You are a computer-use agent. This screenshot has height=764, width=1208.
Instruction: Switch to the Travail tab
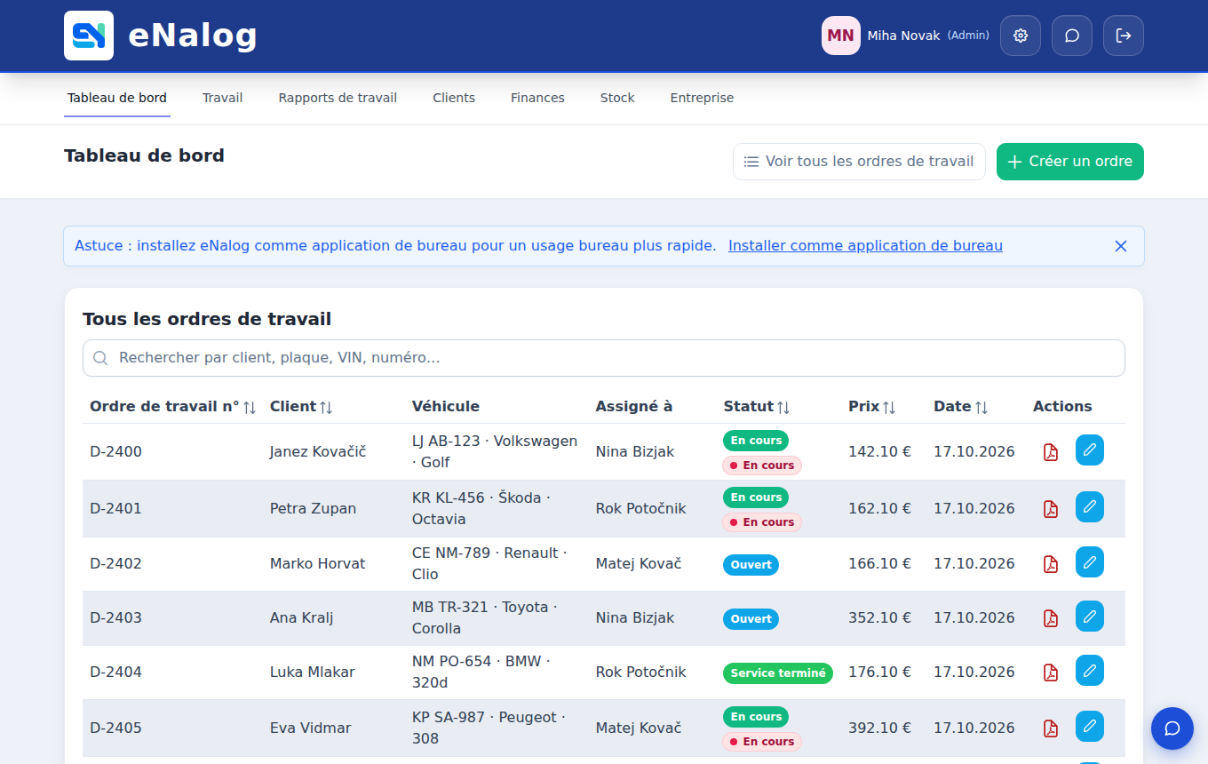point(222,99)
